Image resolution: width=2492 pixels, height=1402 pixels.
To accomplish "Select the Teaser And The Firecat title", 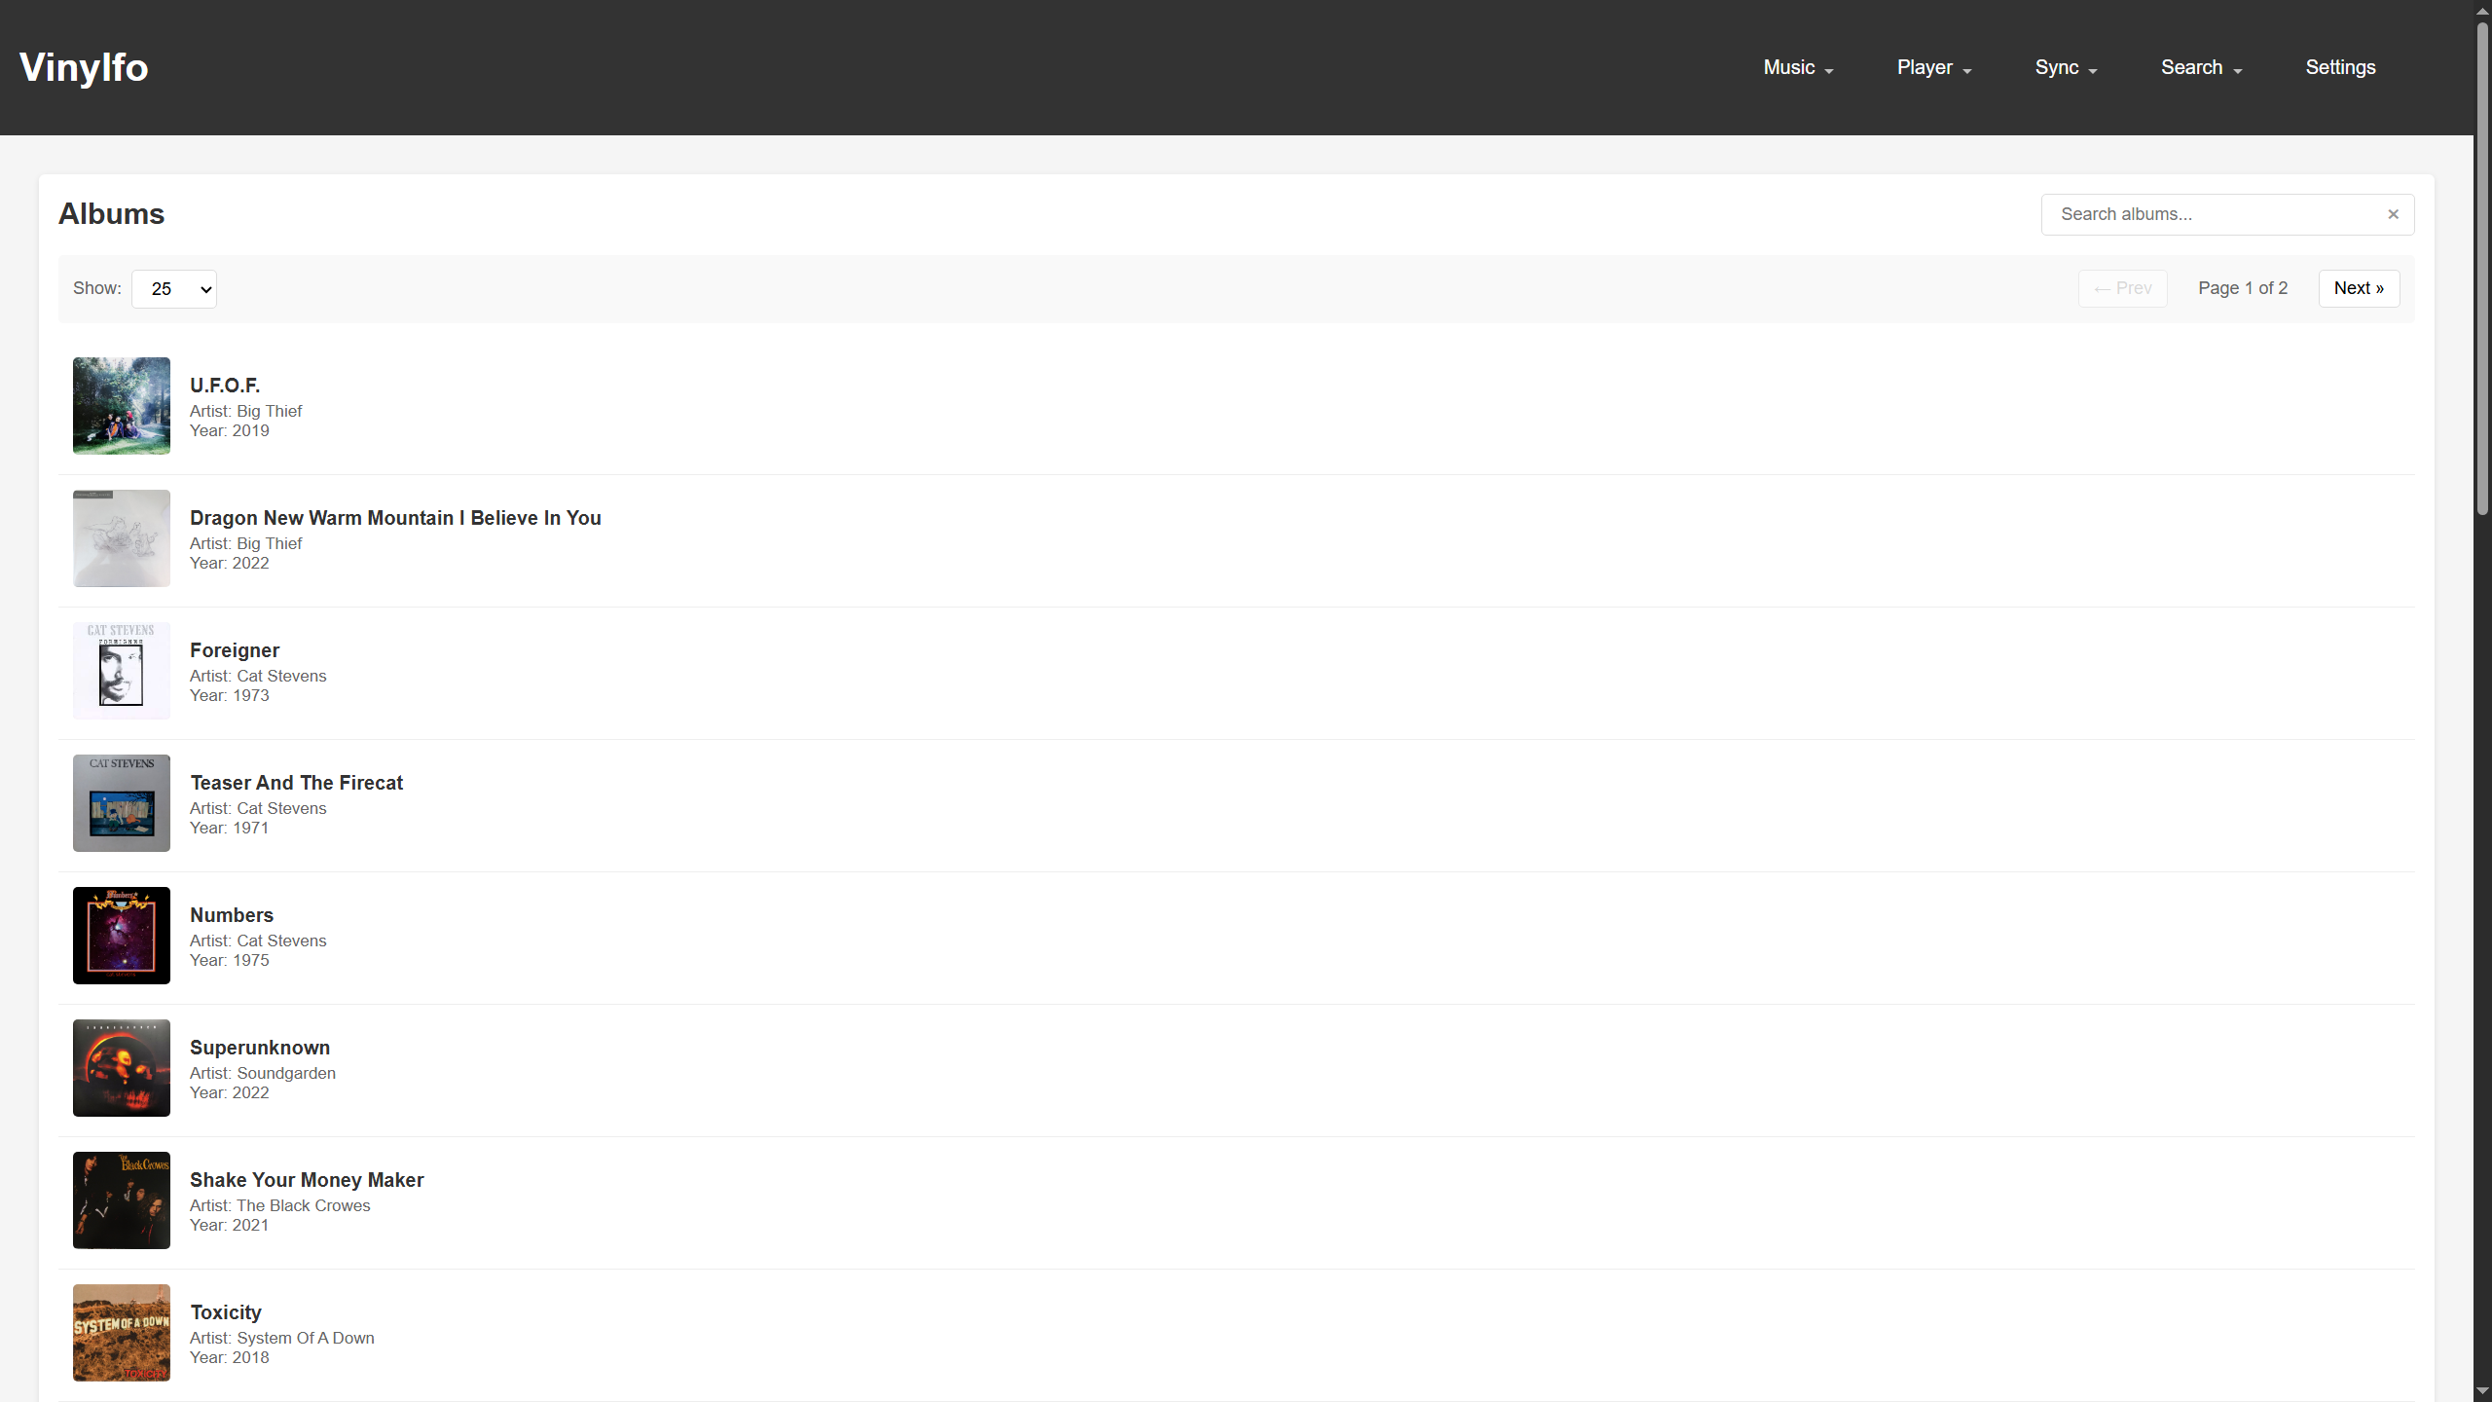I will point(296,782).
